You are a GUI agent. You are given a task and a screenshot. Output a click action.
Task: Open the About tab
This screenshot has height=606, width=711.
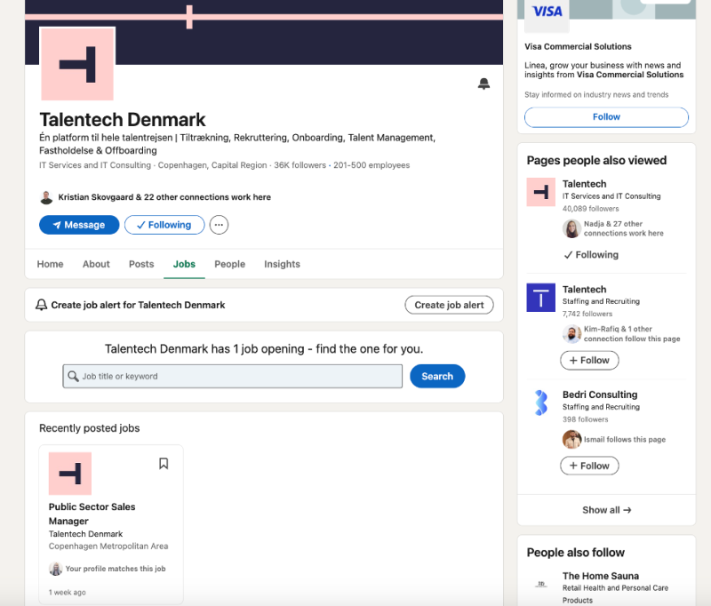(96, 264)
